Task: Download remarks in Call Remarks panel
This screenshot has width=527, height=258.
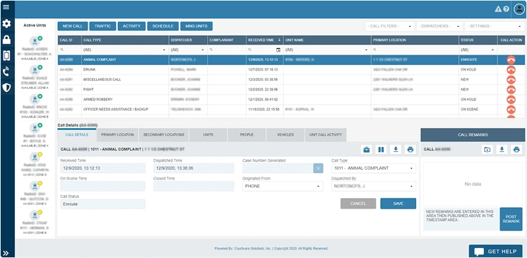Action: pyautogui.click(x=502, y=150)
